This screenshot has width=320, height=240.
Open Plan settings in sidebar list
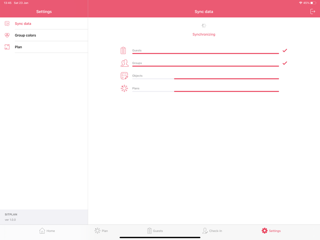44,47
